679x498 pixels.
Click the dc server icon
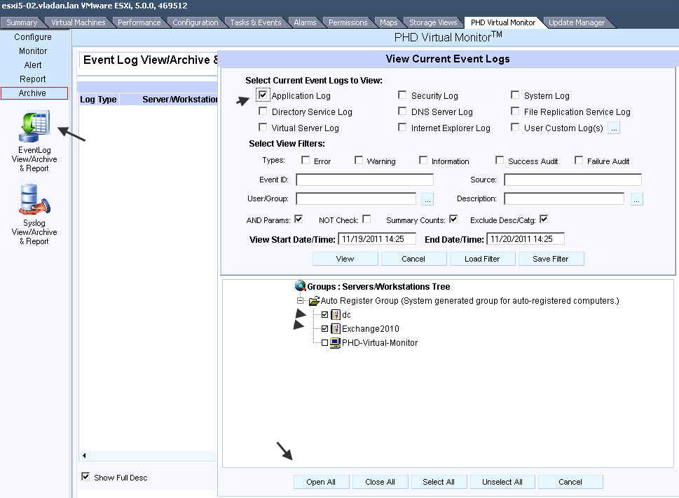pyautogui.click(x=336, y=315)
